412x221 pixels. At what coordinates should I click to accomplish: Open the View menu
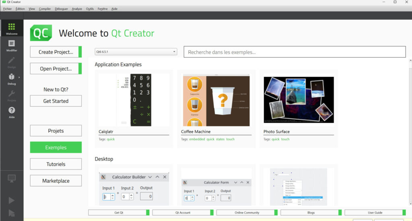(32, 9)
